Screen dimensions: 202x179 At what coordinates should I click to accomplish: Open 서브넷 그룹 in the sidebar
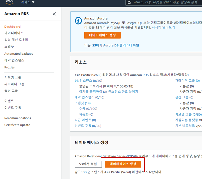[13, 77]
